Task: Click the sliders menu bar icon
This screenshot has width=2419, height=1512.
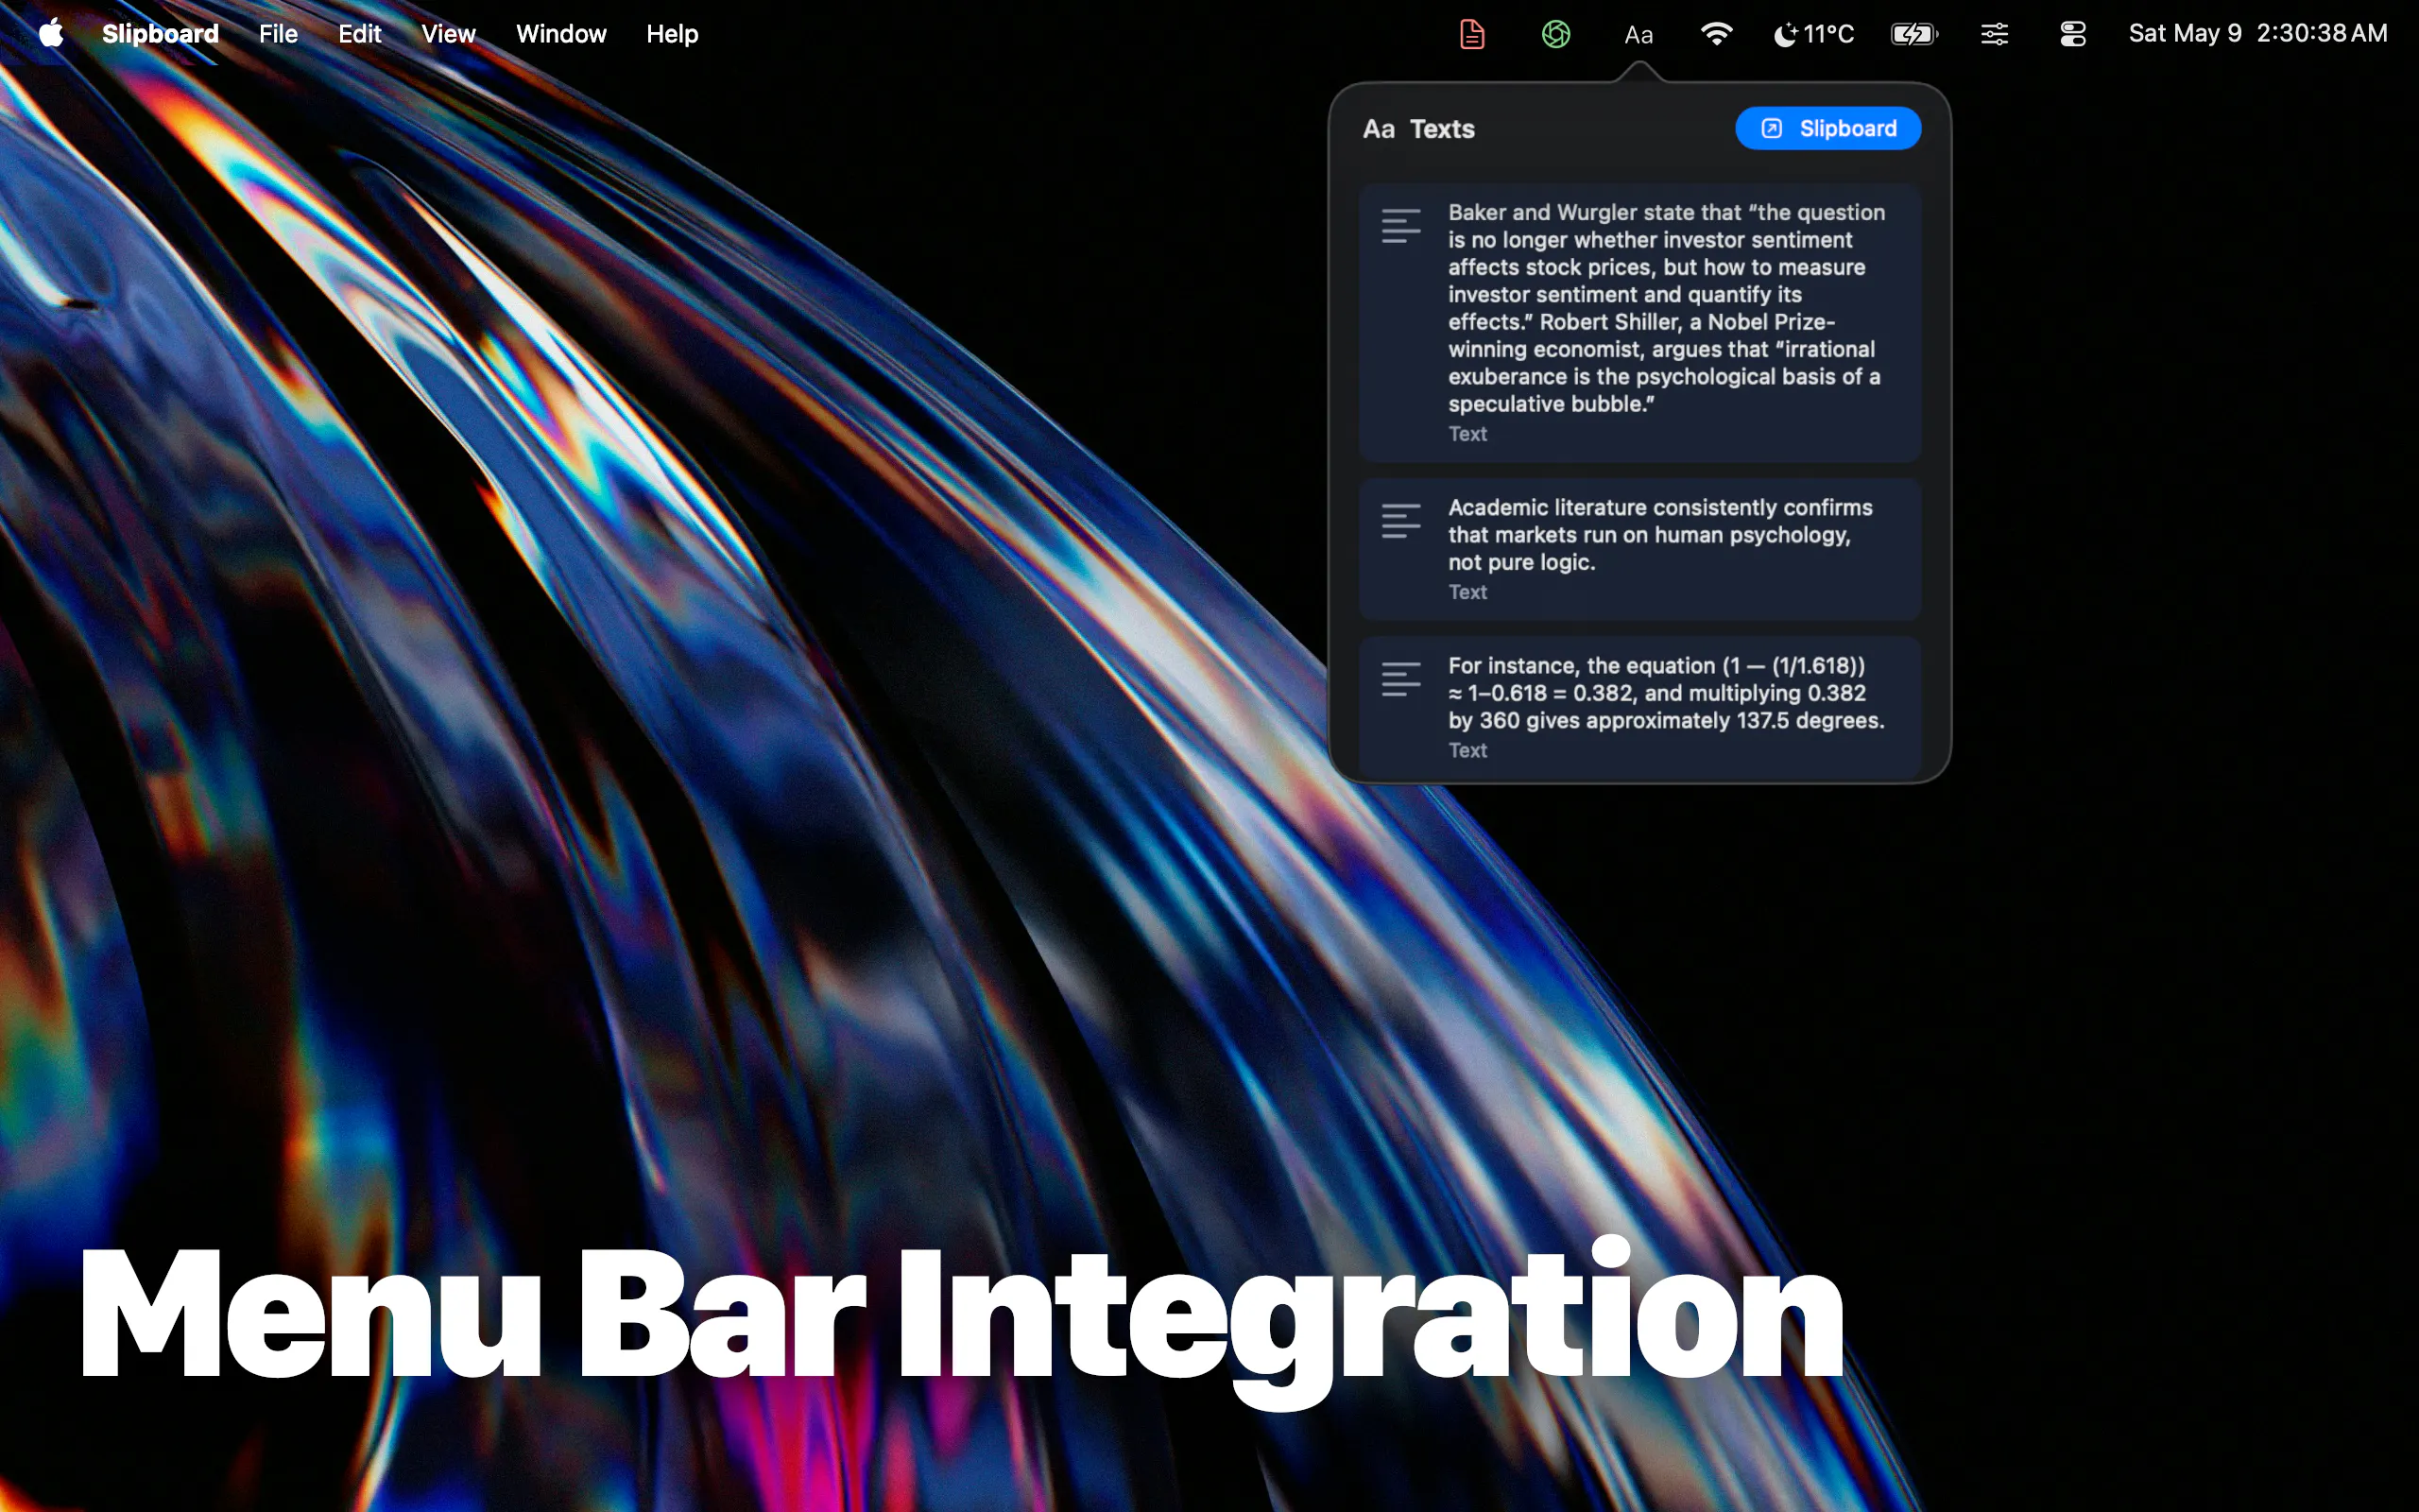Action: click(1994, 34)
